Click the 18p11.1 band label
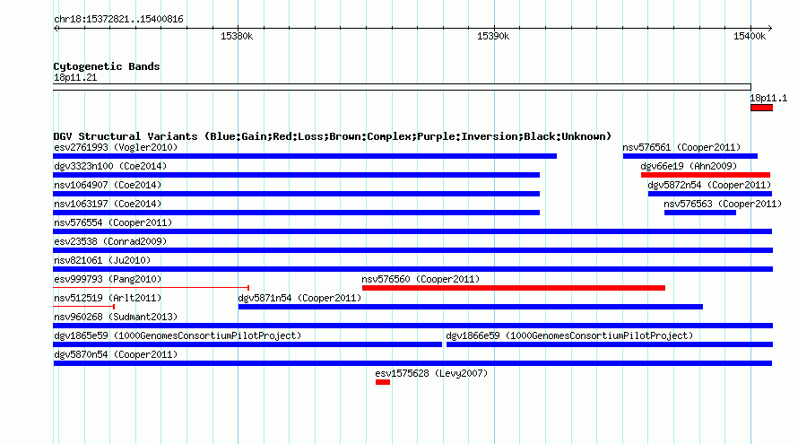 768,98
